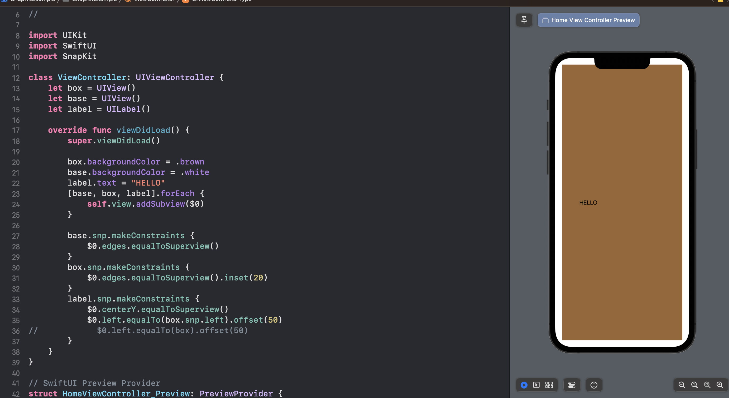Click line number 36 next to commented code
The image size is (729, 398).
tap(16, 331)
